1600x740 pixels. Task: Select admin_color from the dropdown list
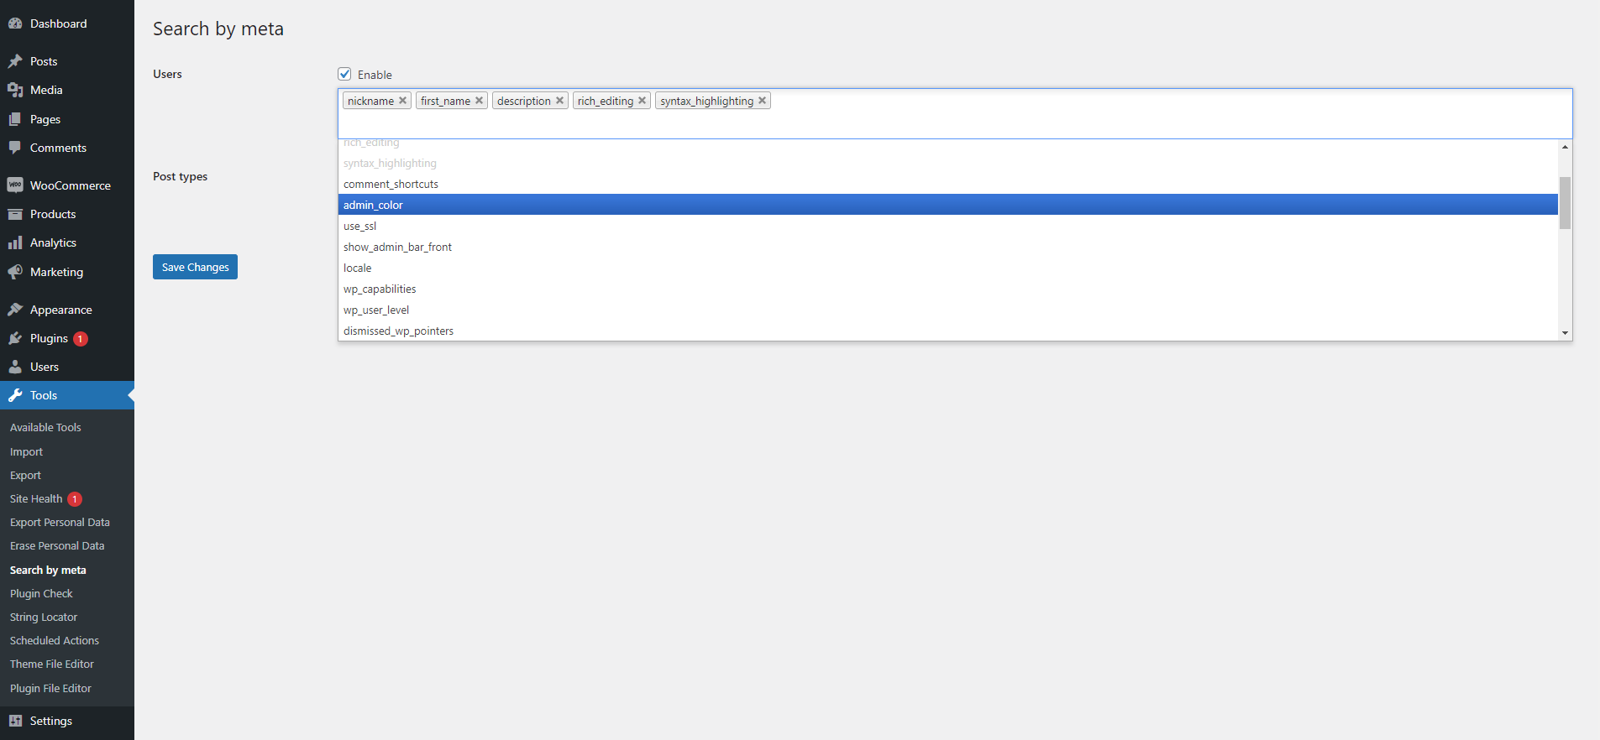(x=373, y=205)
